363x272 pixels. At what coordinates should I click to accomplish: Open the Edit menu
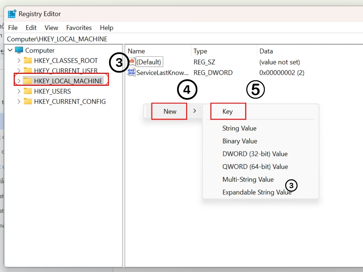[31, 28]
